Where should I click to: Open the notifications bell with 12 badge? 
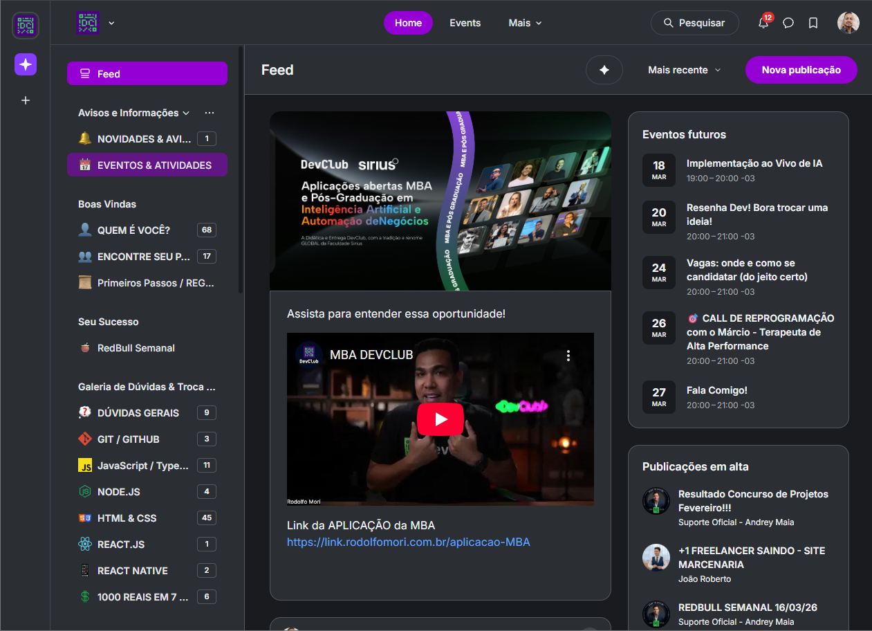click(763, 23)
